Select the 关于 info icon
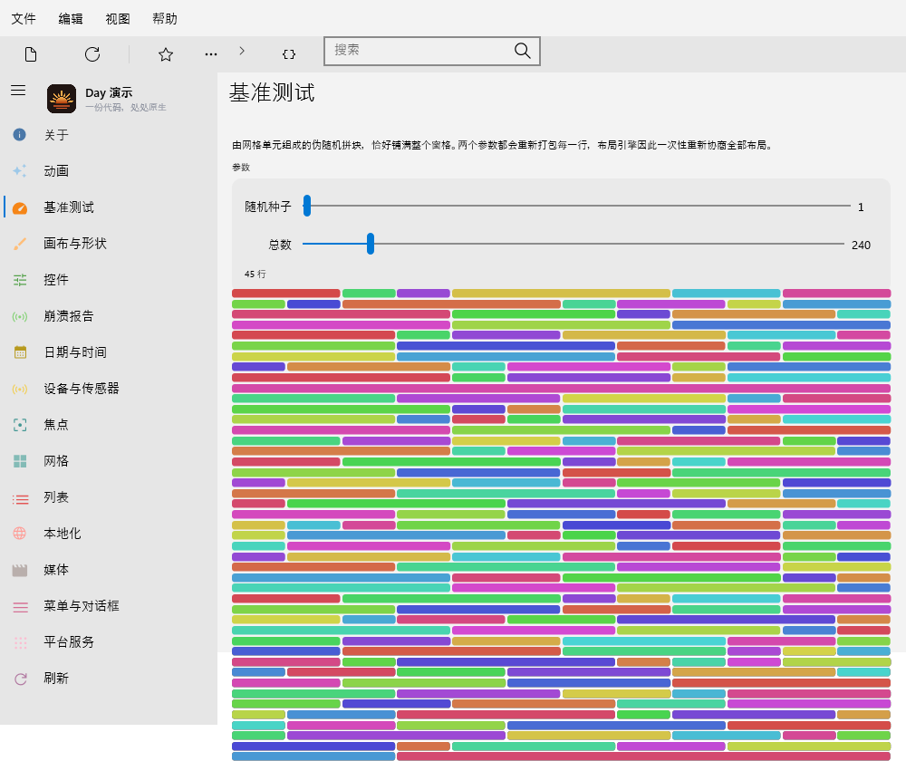Image resolution: width=906 pixels, height=761 pixels. pos(20,135)
